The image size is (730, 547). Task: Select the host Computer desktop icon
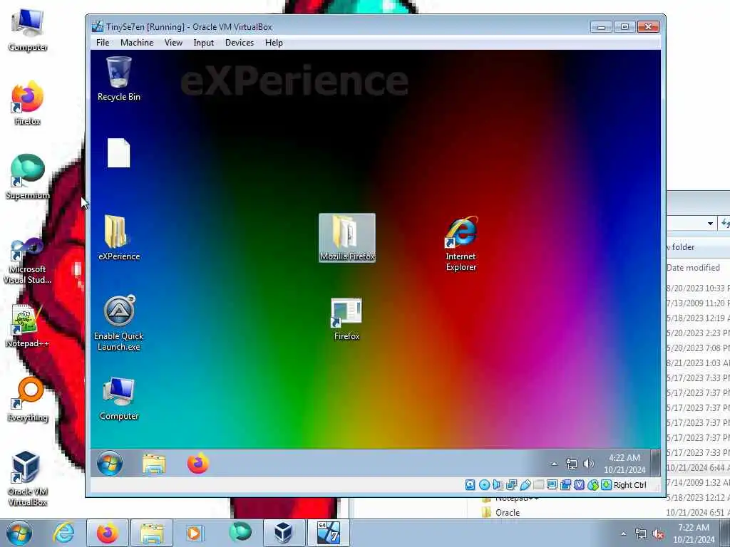pos(28,30)
